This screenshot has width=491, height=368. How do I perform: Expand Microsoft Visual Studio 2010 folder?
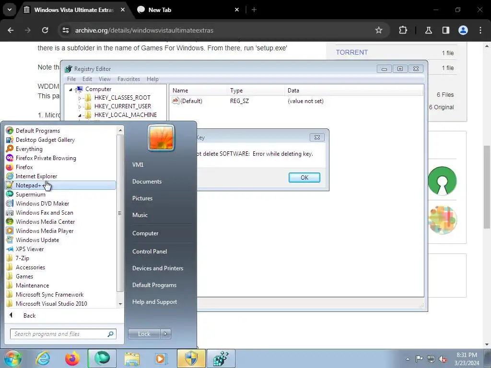click(51, 303)
